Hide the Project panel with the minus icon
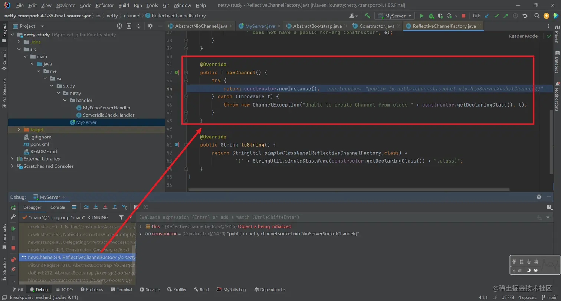This screenshot has height=301, width=561. 160,26
